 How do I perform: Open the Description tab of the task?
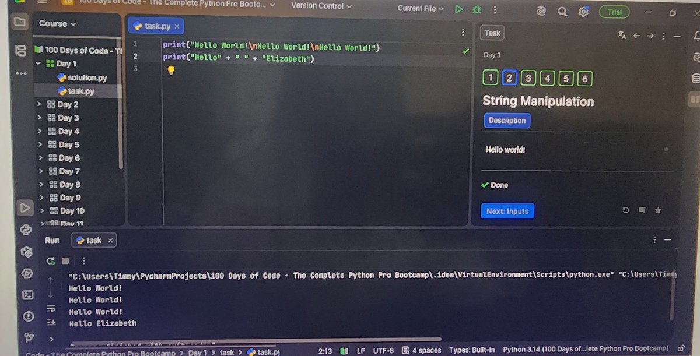pyautogui.click(x=507, y=121)
